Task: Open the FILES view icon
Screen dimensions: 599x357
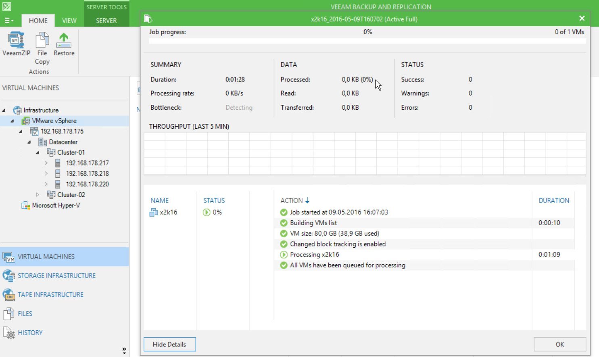Action: (x=8, y=314)
